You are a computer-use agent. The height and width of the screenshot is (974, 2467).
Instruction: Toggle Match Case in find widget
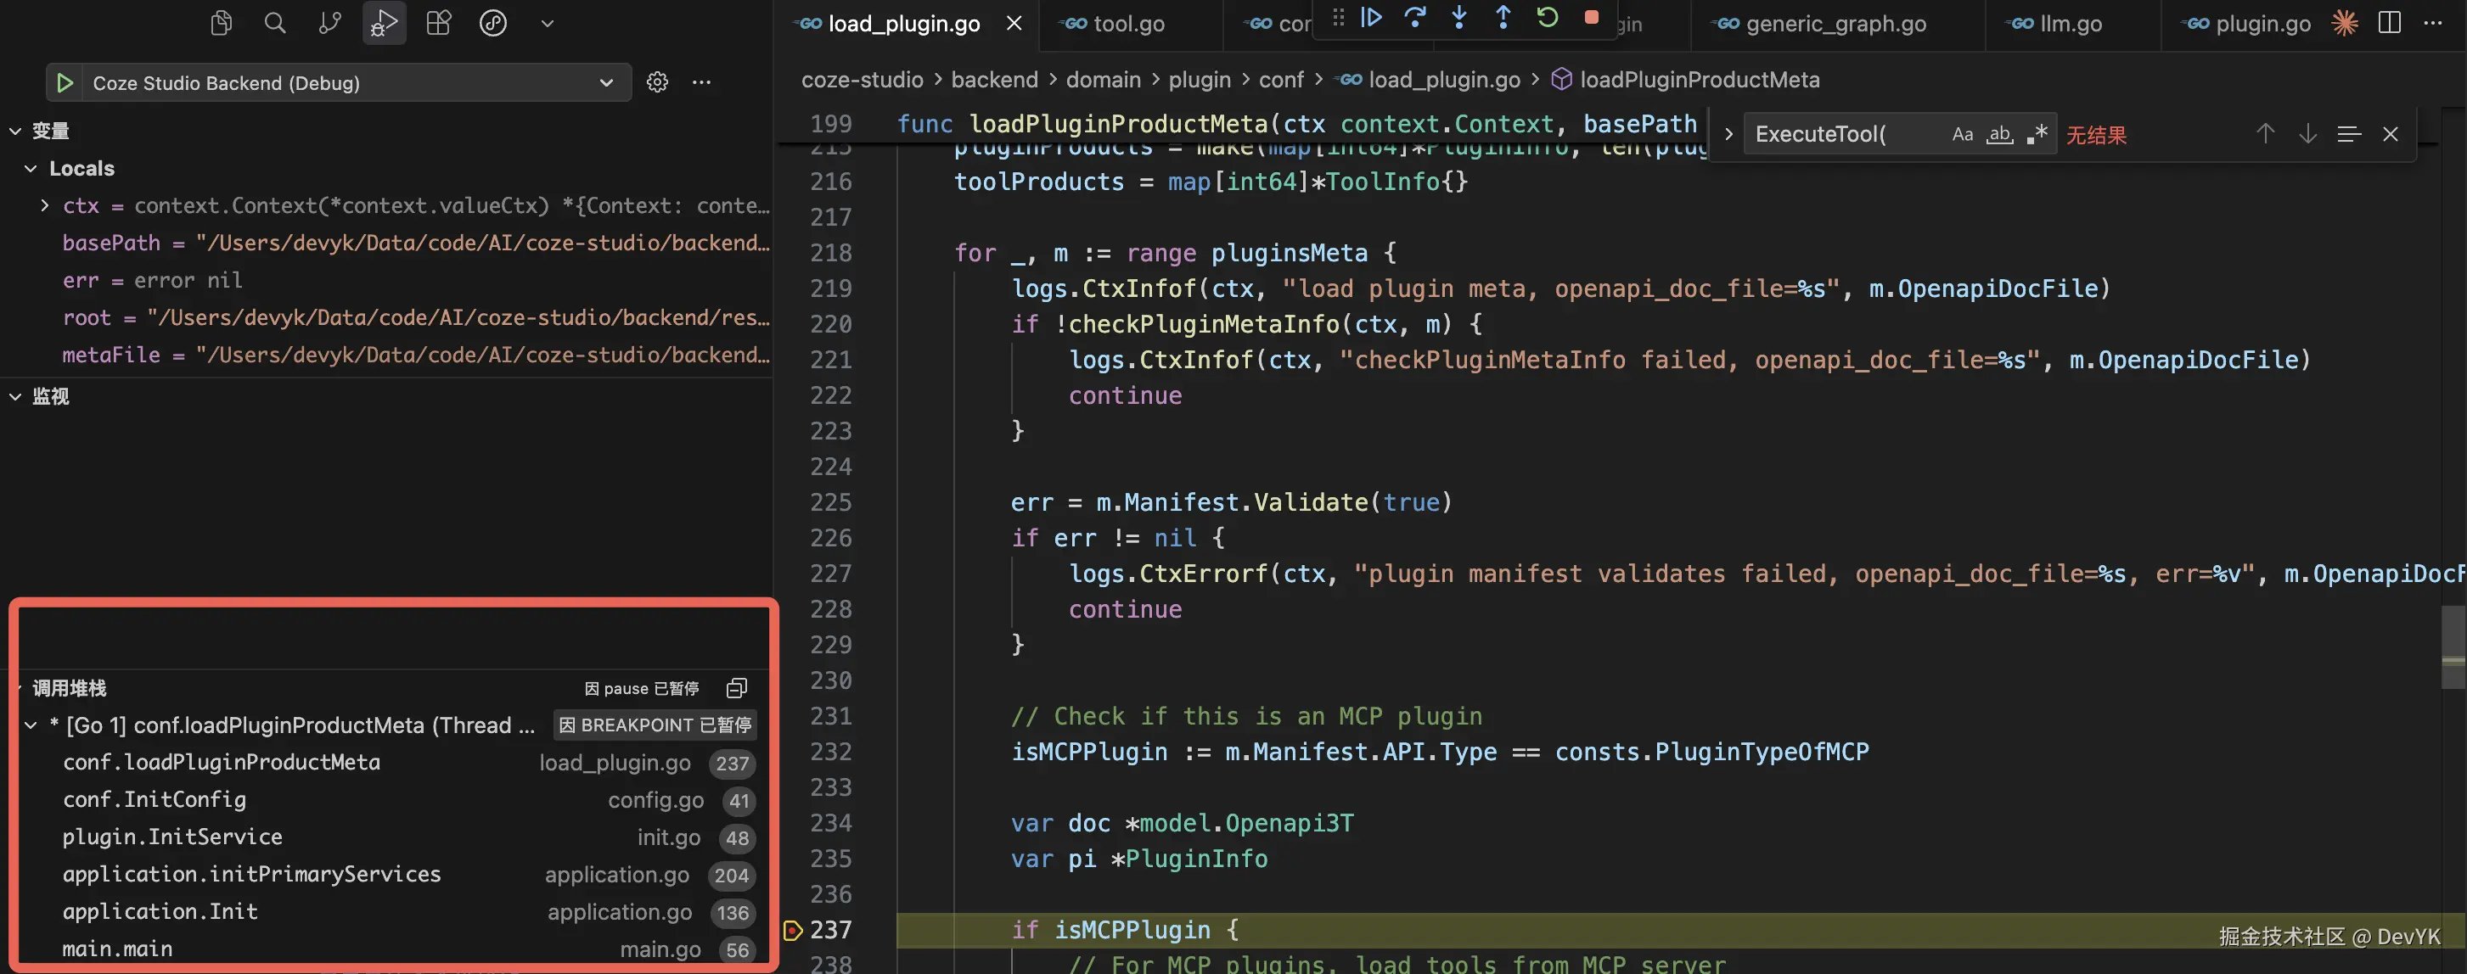[x=1962, y=135]
